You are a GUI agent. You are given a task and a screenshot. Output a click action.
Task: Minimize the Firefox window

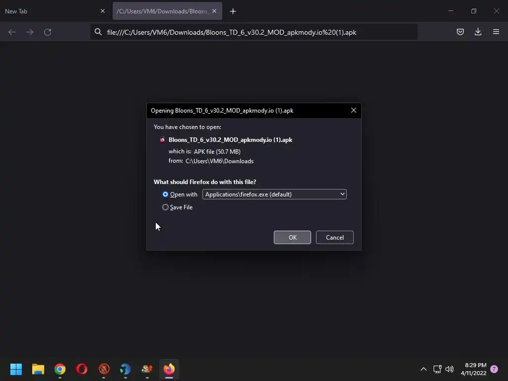[x=451, y=11]
